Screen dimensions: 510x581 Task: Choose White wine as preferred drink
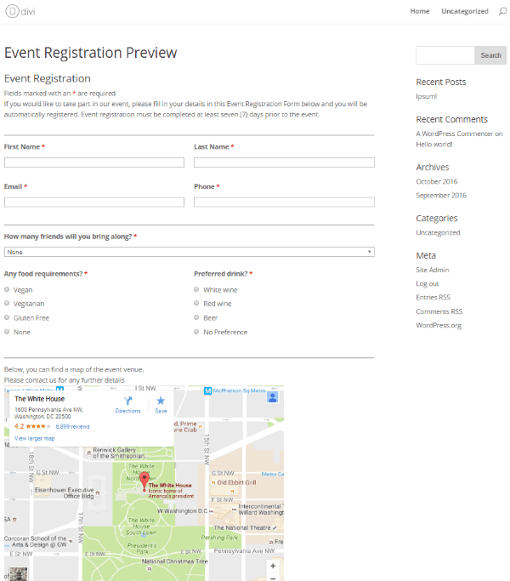tap(196, 289)
